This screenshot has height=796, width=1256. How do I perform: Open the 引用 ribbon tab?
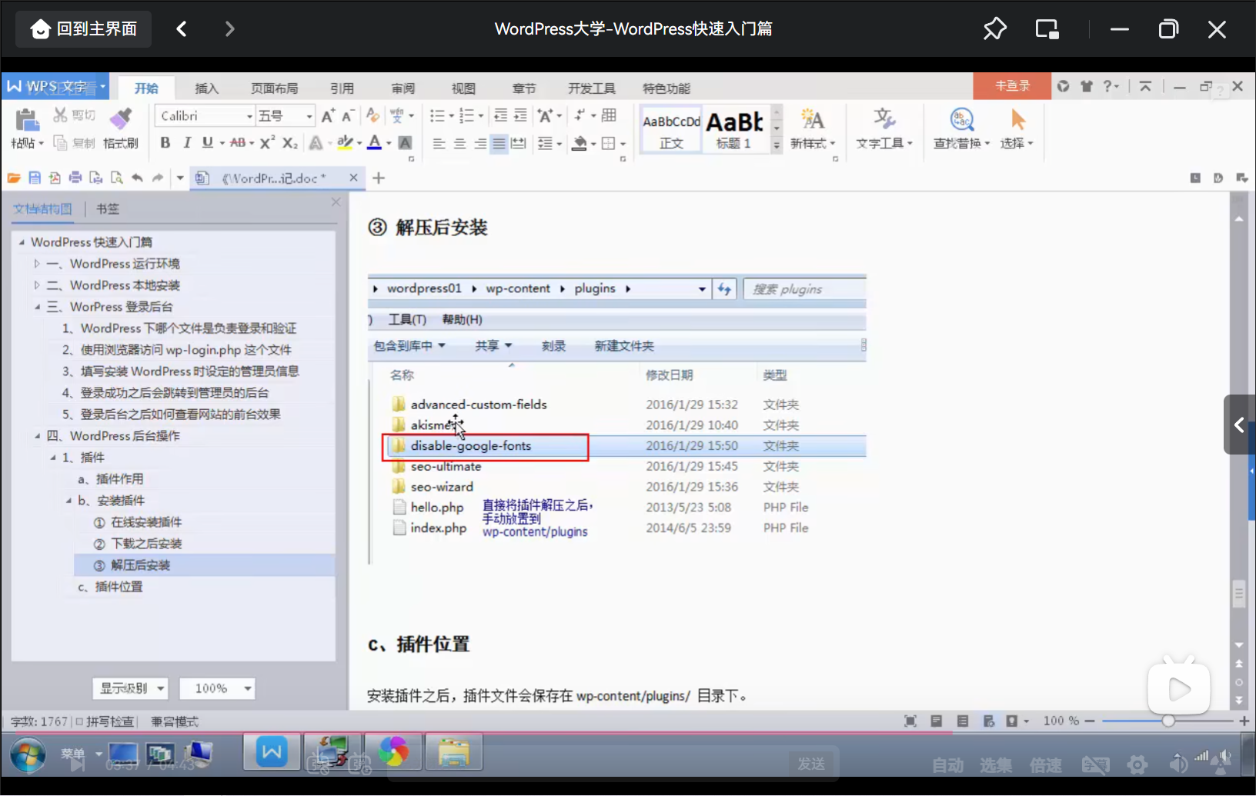[342, 88]
